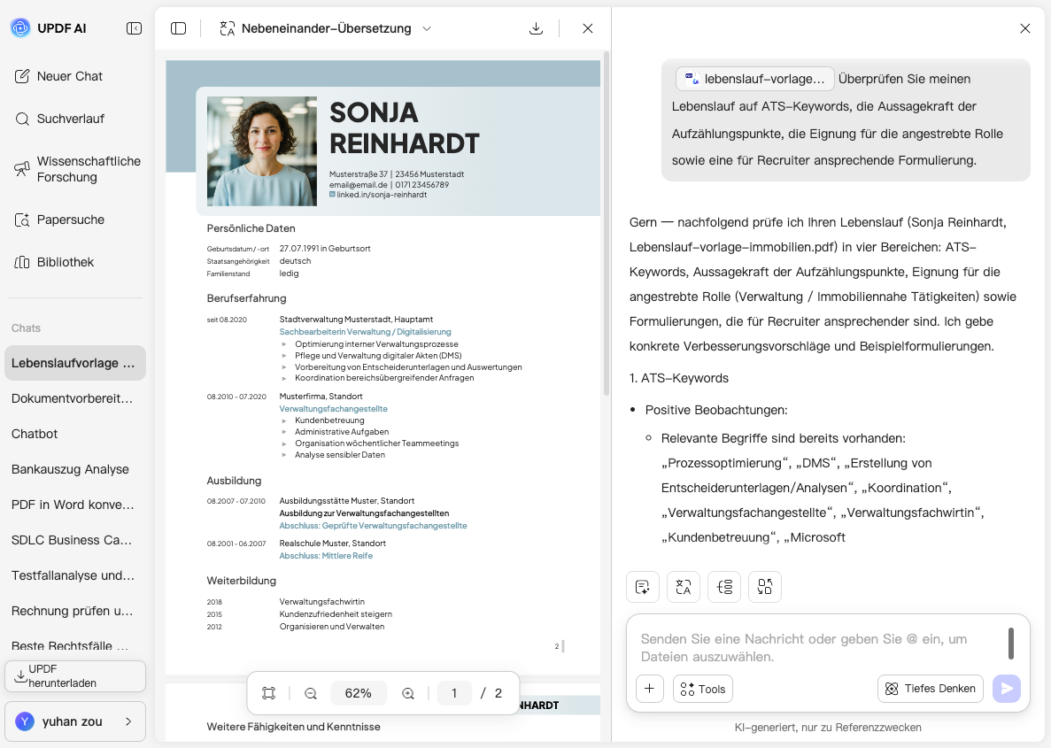Viewport: 1051px width, 748px height.
Task: Click the mind map icon below the response
Action: pyautogui.click(x=724, y=587)
